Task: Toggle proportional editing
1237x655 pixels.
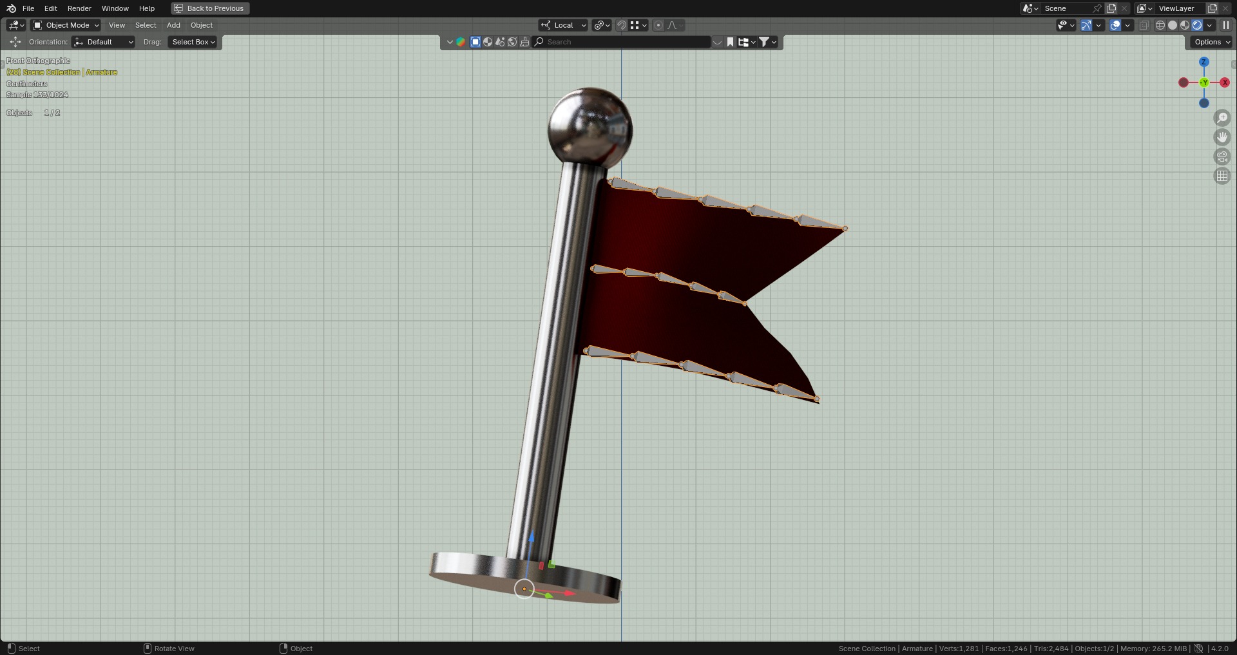Action: point(658,25)
